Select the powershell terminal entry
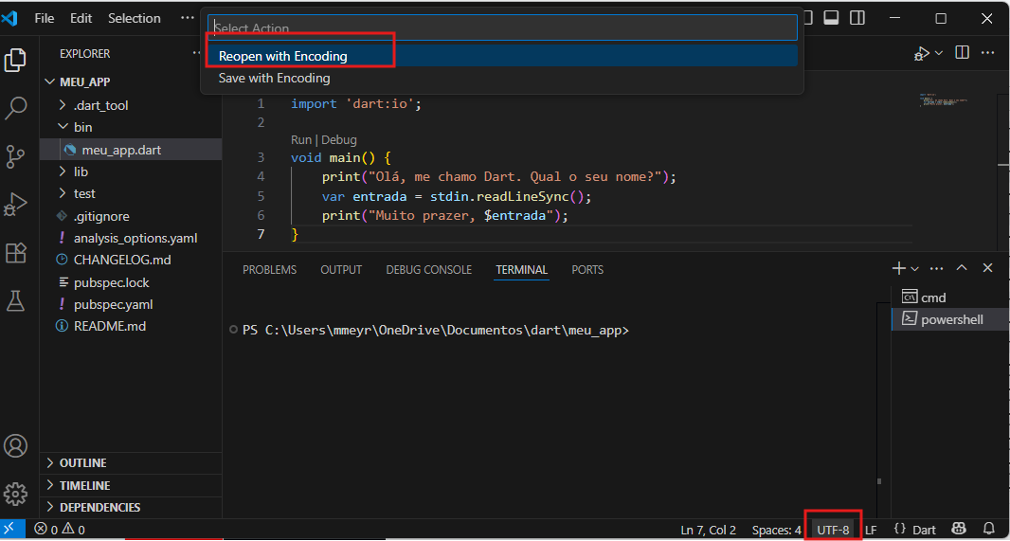The image size is (1010, 541). tap(950, 319)
